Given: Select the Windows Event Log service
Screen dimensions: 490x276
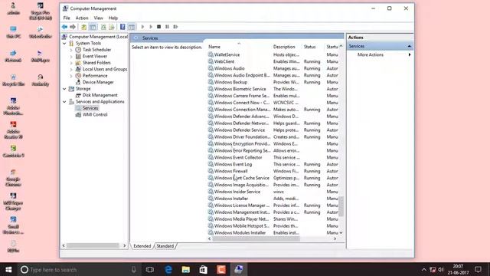Looking at the screenshot, I should tap(233, 164).
